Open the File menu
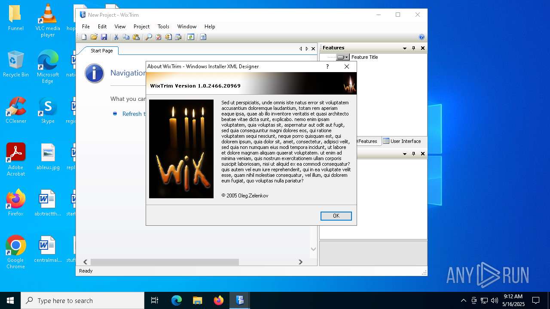Viewport: 550px width, 309px height. (86, 27)
